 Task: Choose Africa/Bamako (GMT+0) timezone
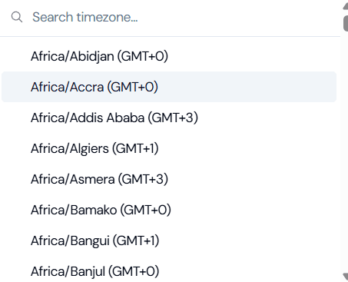coord(169,210)
